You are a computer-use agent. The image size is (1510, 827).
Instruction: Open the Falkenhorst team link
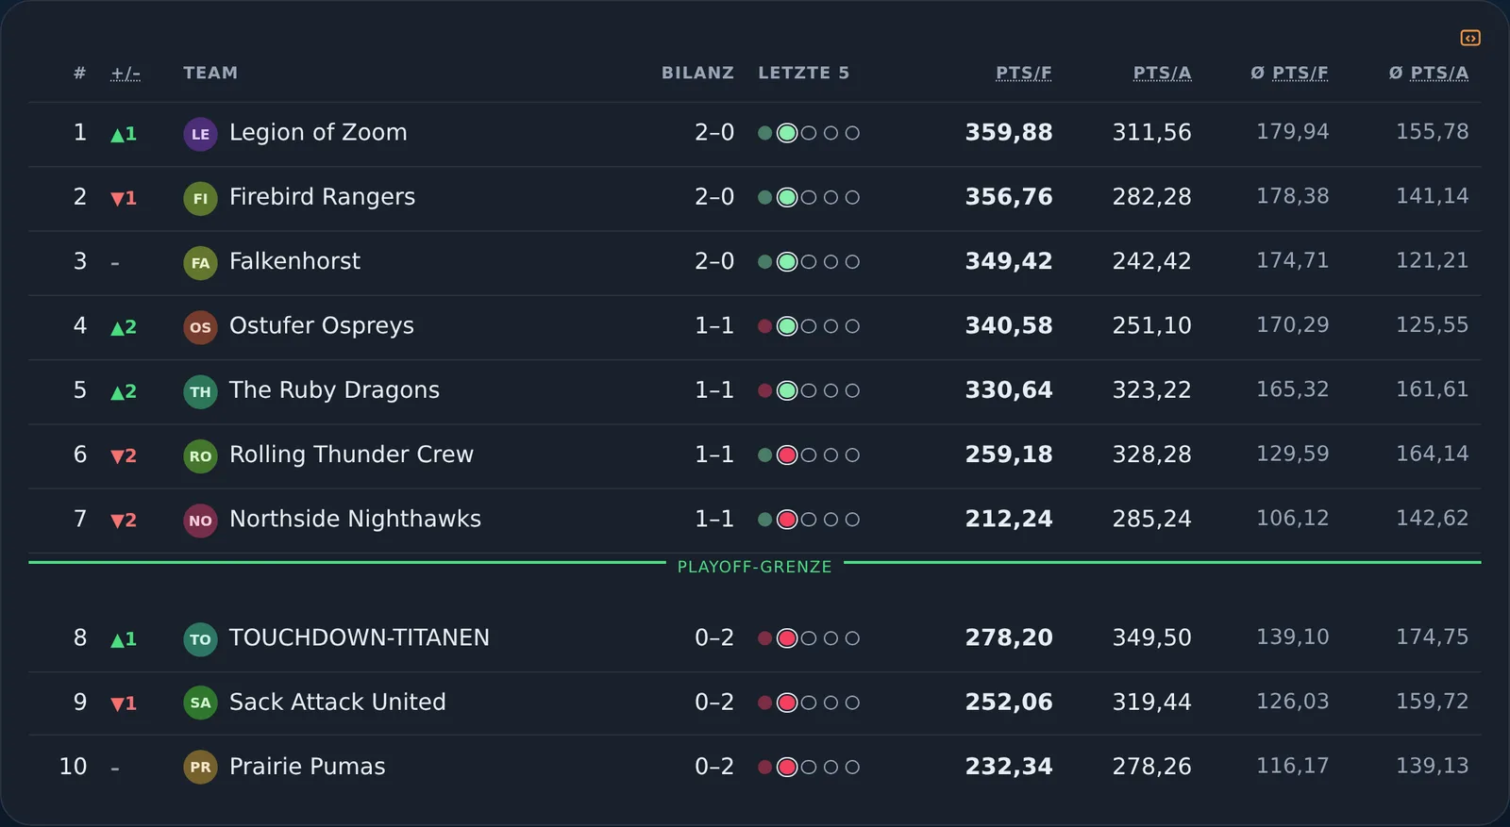pos(294,261)
